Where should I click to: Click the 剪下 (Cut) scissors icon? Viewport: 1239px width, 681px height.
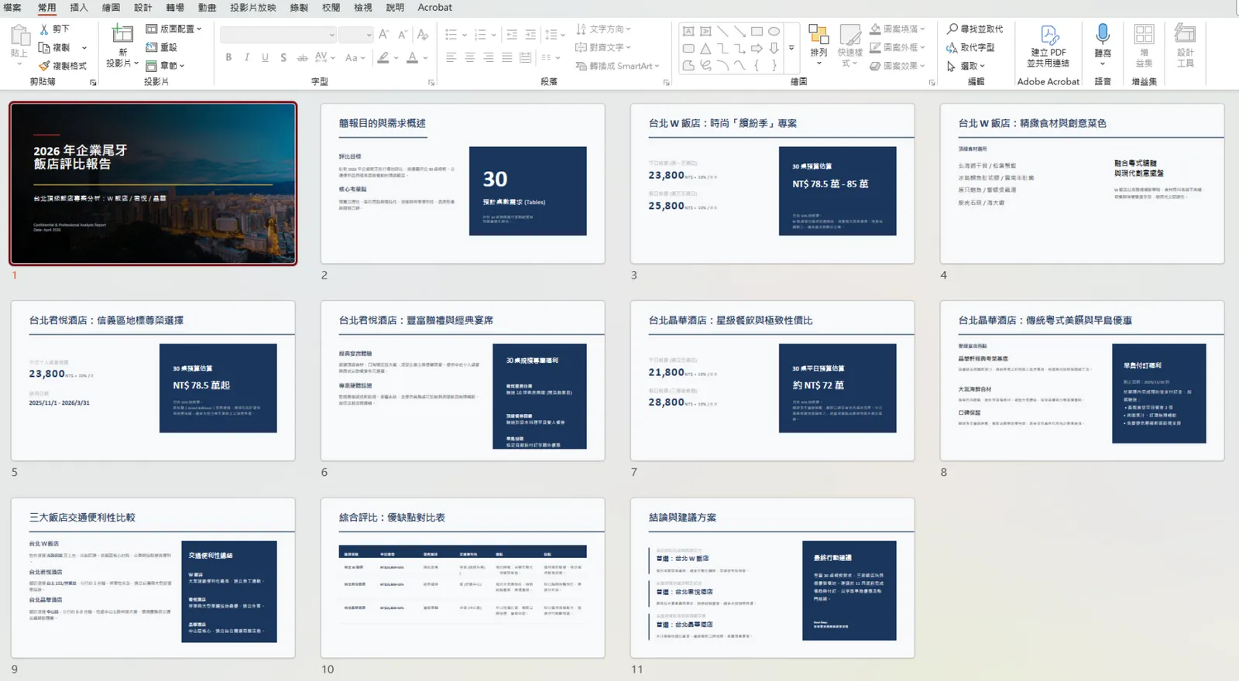[x=44, y=29]
